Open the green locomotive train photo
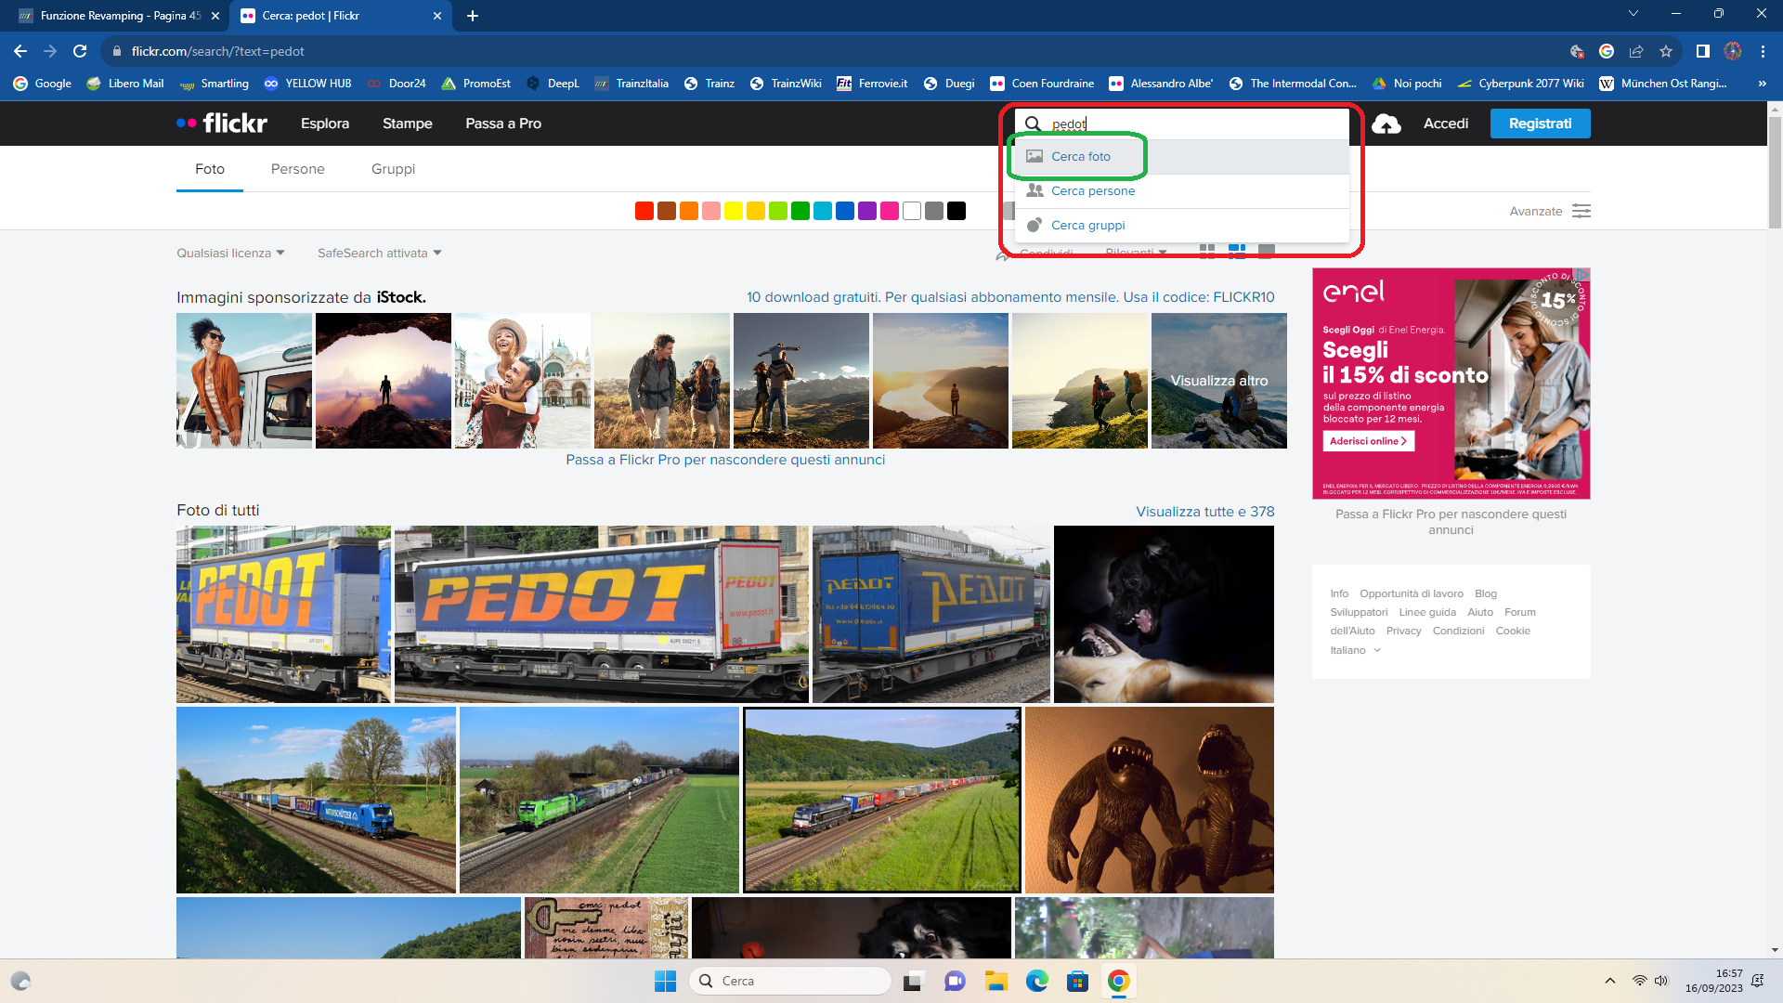 pyautogui.click(x=599, y=800)
